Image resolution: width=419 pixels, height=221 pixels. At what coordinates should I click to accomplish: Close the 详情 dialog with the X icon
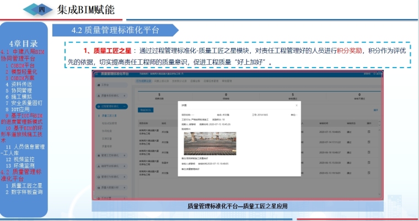(296, 105)
